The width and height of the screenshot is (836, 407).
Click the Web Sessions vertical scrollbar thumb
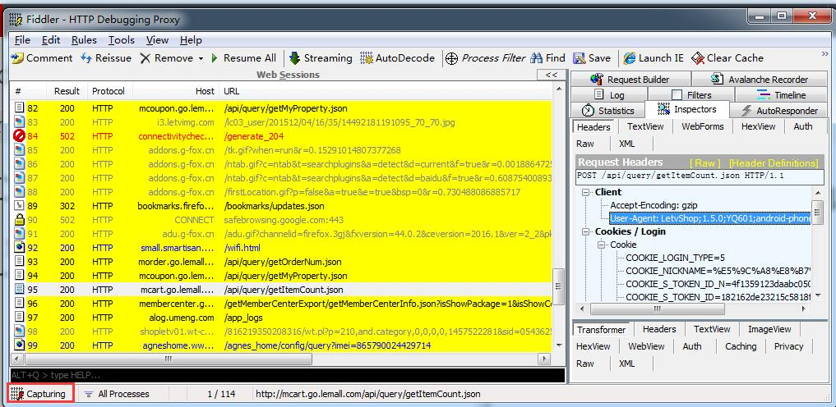coord(559,286)
